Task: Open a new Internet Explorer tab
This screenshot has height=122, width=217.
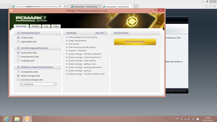Action: tap(136, 6)
